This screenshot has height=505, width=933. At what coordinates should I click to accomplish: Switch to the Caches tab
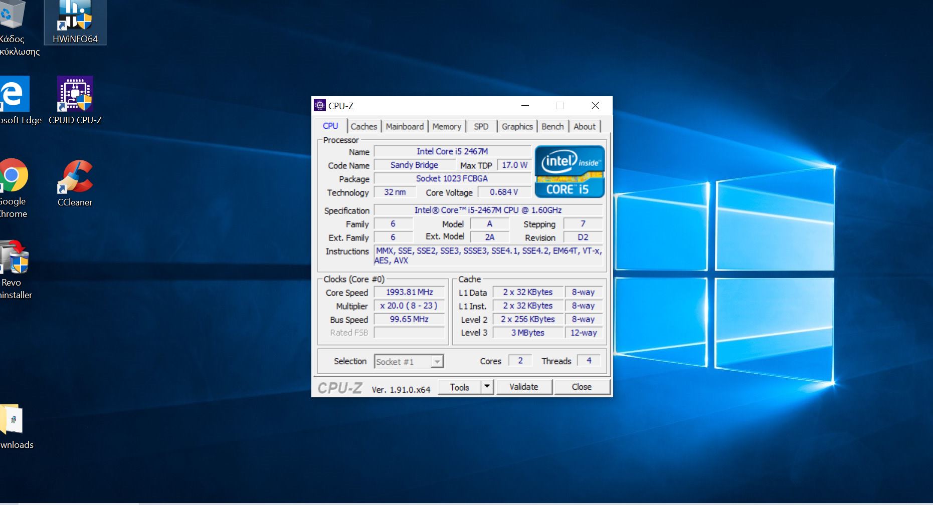364,127
